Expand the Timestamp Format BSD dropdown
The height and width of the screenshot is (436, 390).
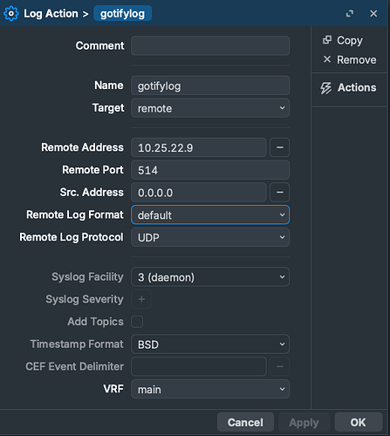[210, 344]
